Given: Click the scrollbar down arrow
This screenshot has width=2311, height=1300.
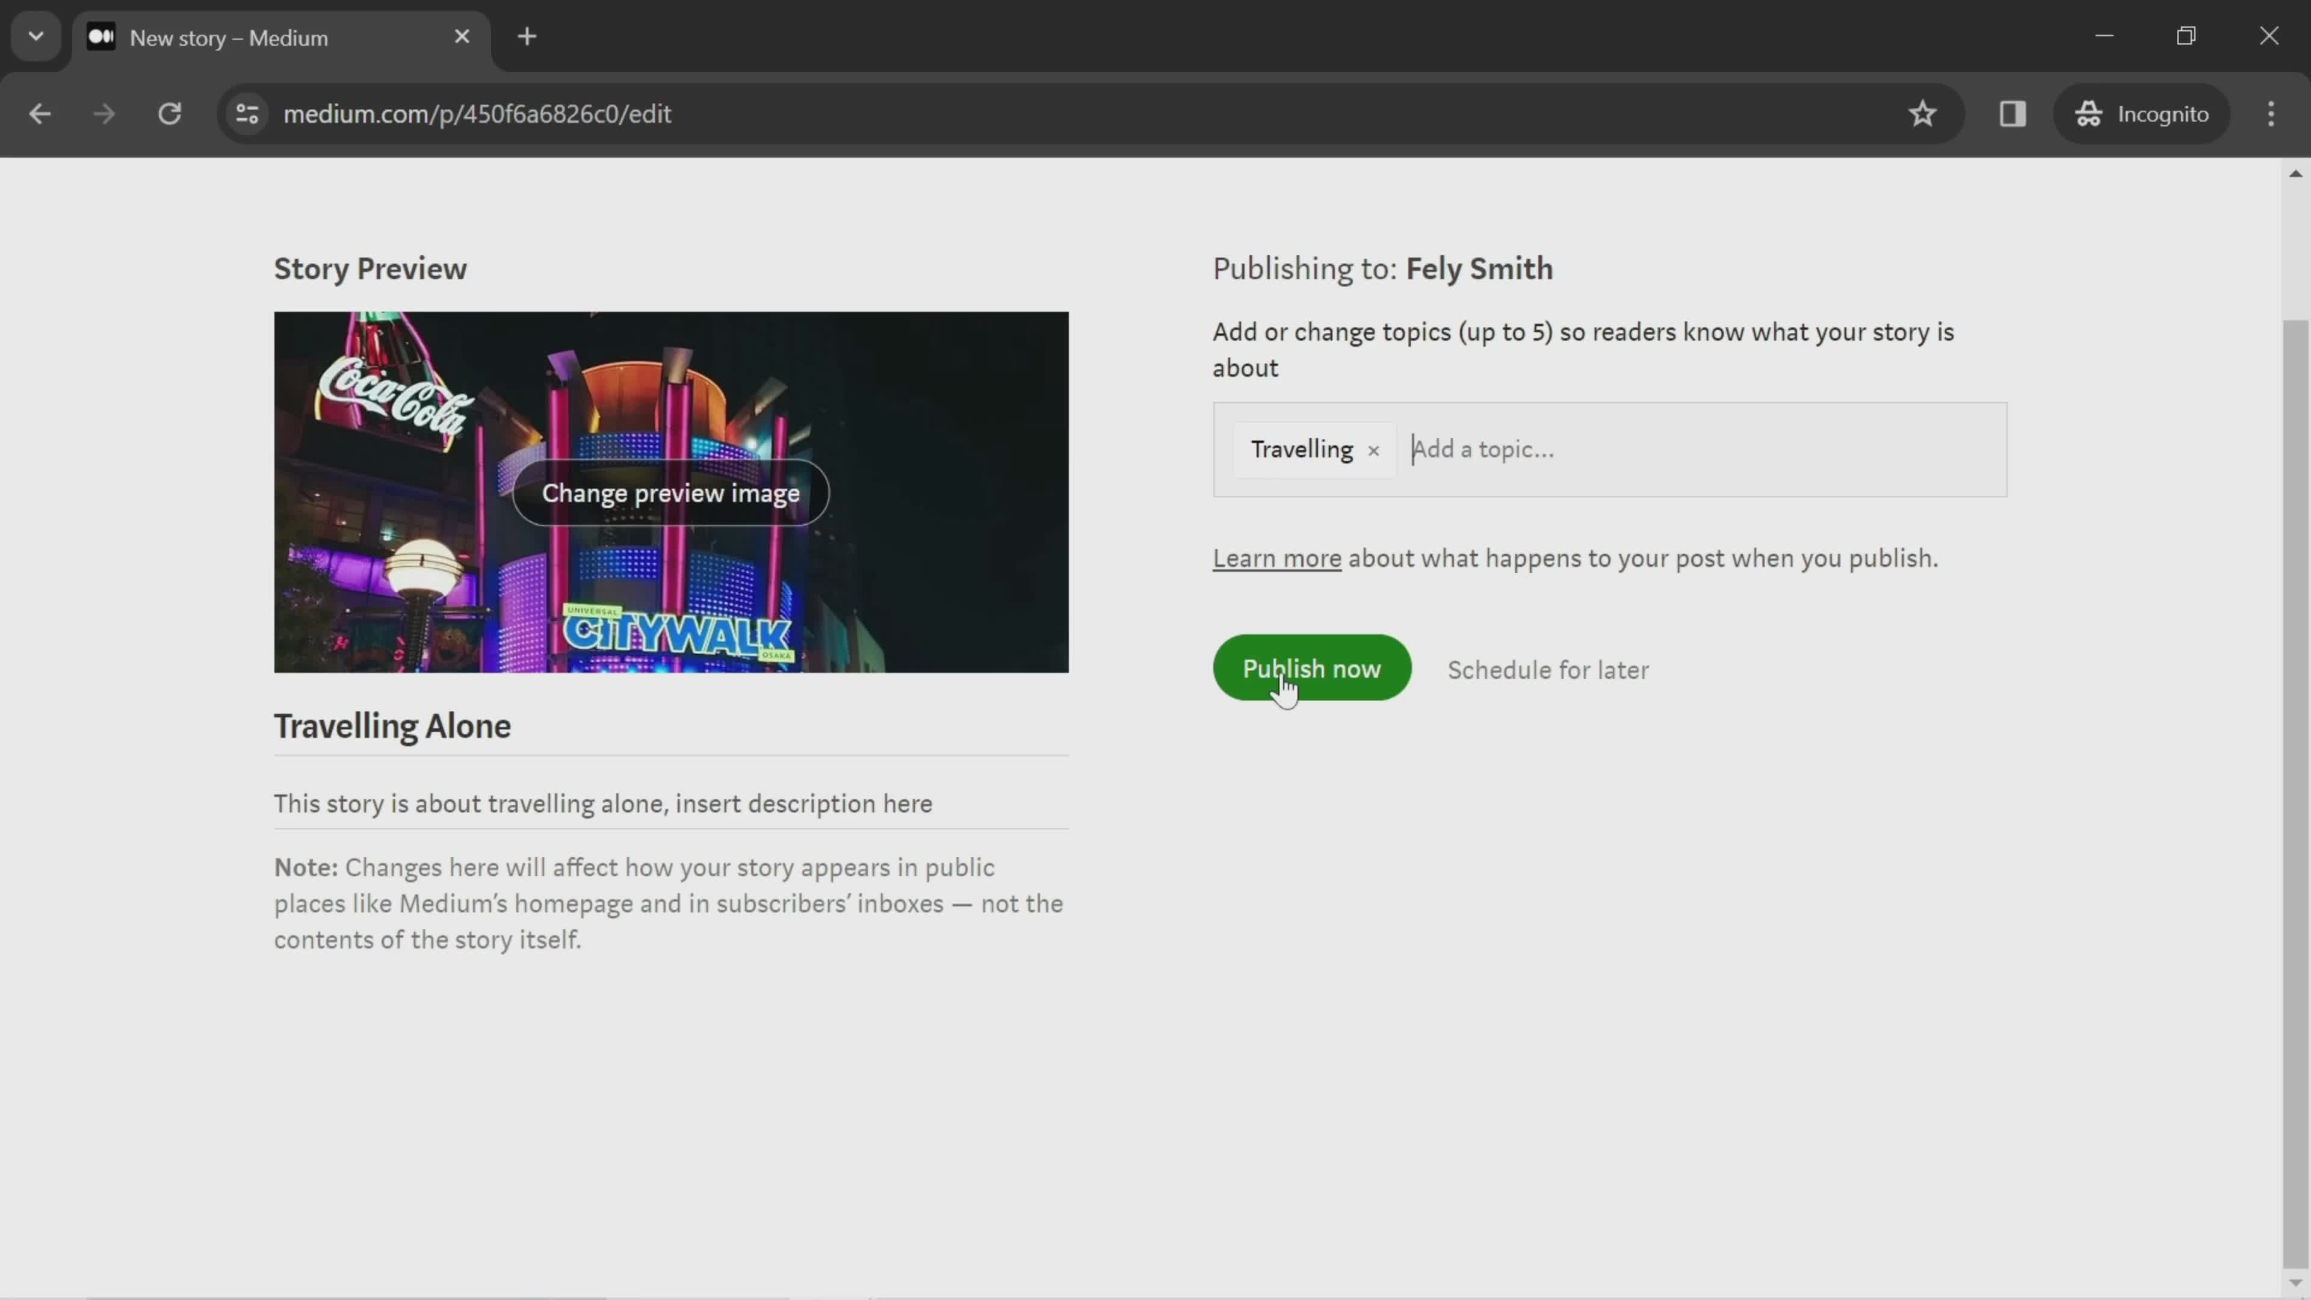Looking at the screenshot, I should [2296, 1284].
